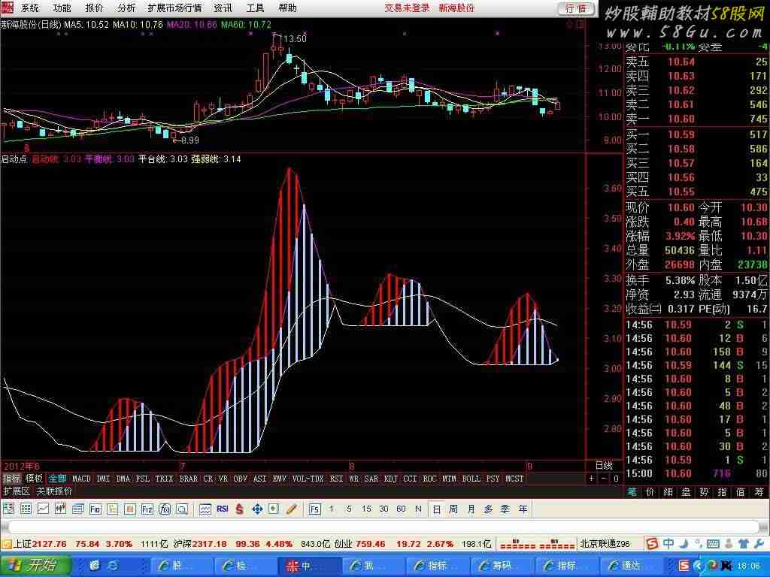Click the wave line chart icon
The height and width of the screenshot is (577, 770).
205,509
